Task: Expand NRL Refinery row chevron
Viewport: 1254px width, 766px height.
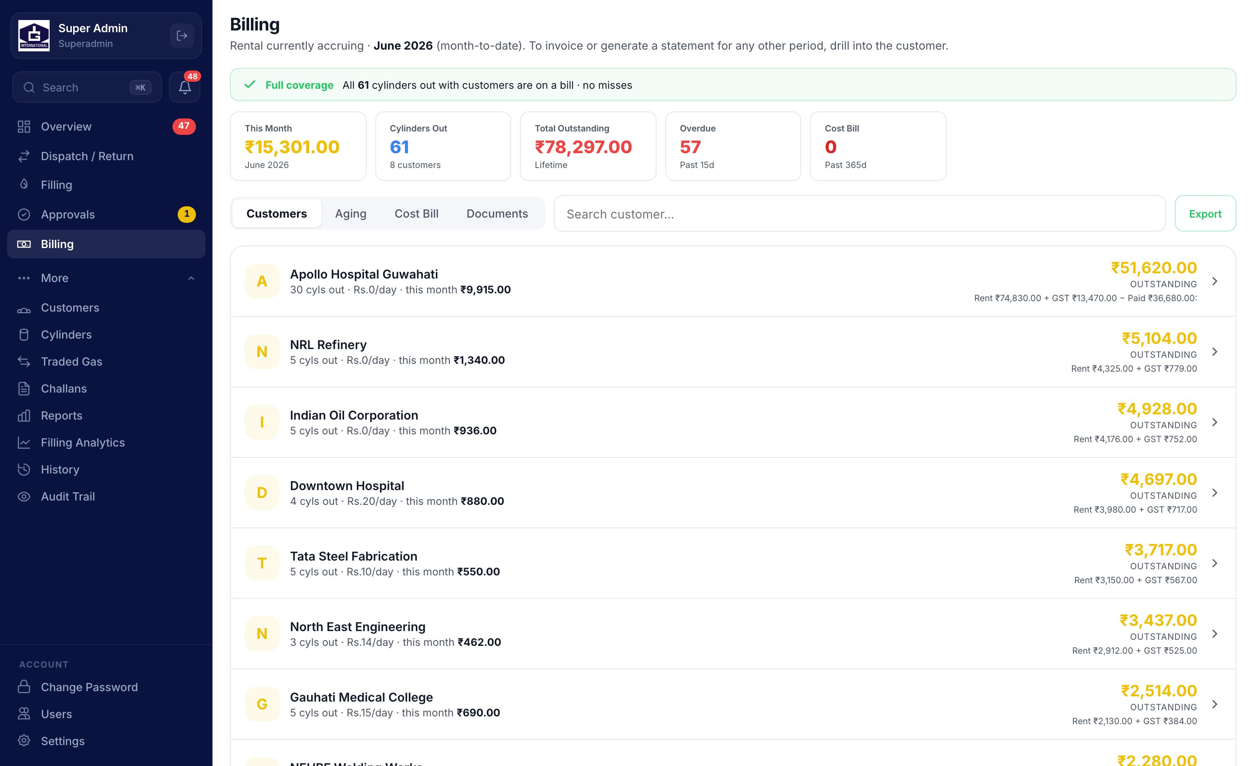Action: 1215,352
